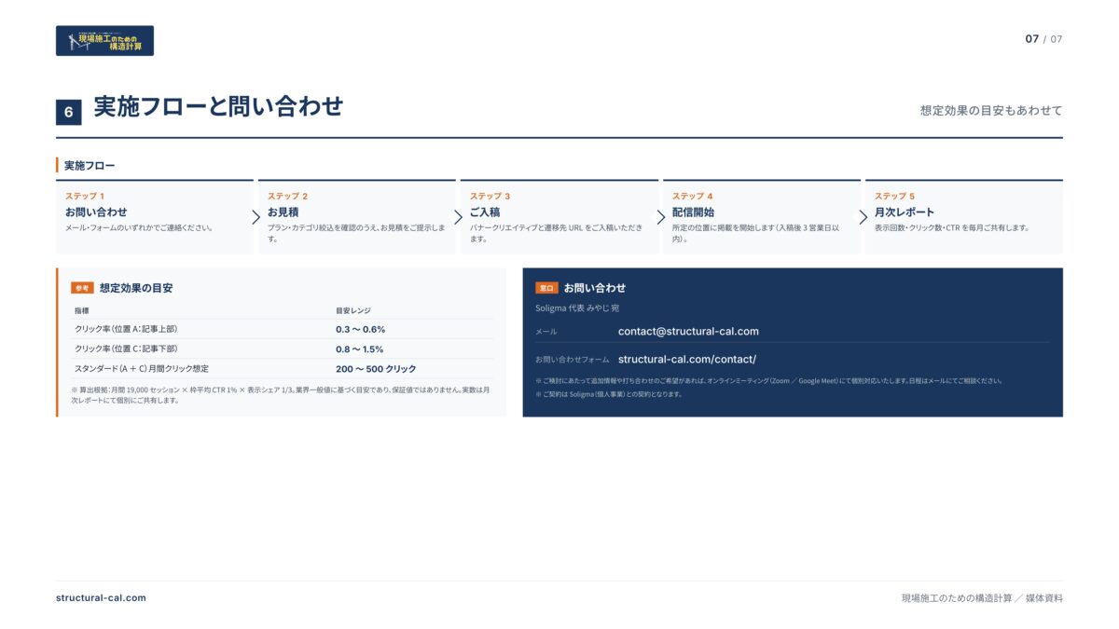The height and width of the screenshot is (629, 1119).
Task: Click the step 4 description 所定の位置に掲載を開始
Action: [x=756, y=233]
